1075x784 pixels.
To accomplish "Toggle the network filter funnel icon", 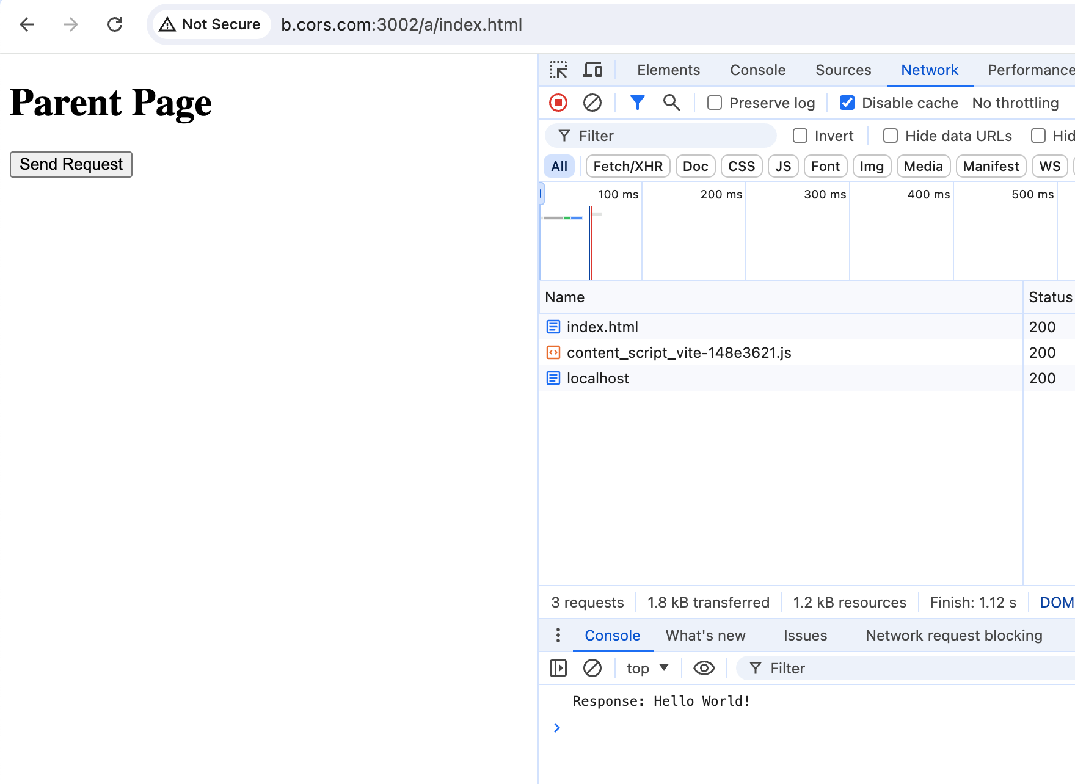I will (x=637, y=103).
